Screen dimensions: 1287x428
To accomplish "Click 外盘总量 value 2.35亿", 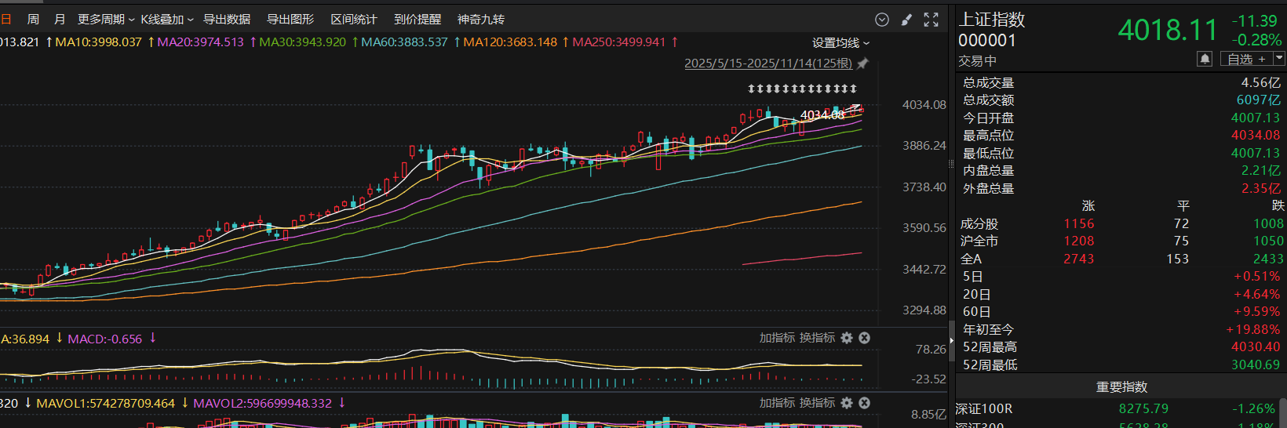I will tap(1260, 189).
